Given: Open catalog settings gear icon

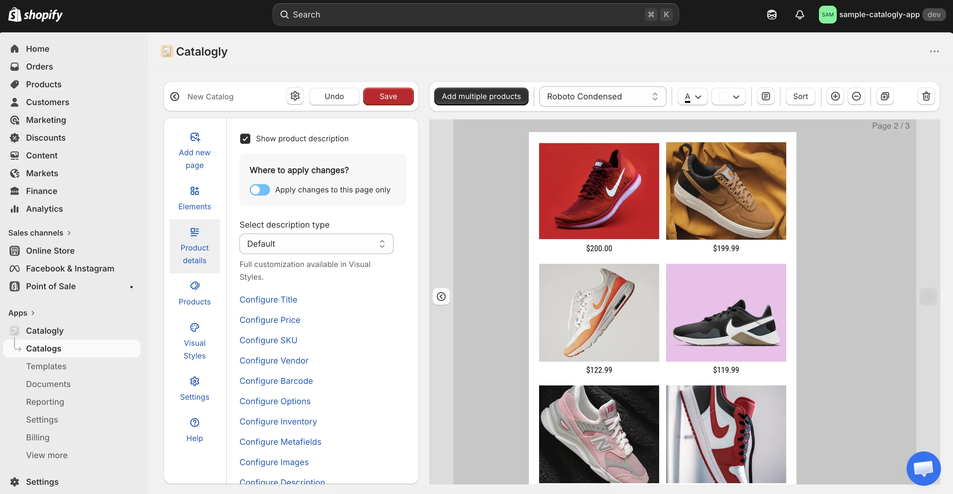Looking at the screenshot, I should click(x=295, y=96).
